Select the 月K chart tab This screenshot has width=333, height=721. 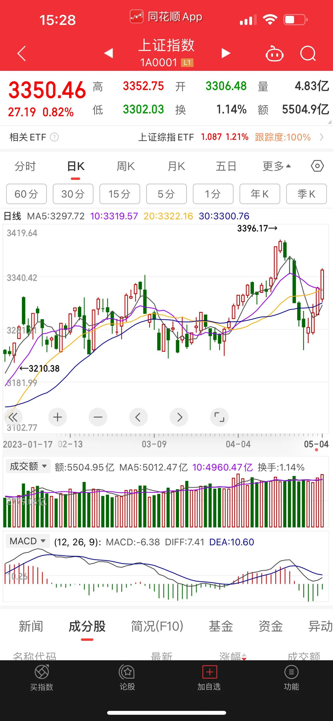click(x=176, y=166)
